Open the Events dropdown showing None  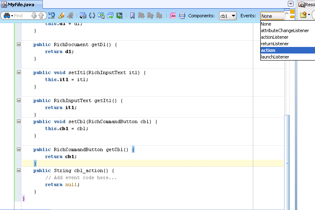pos(272,16)
